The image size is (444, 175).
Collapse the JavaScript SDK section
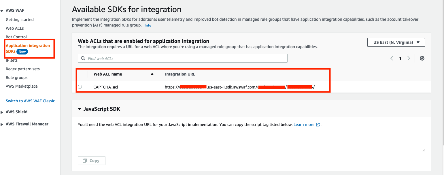tap(80, 109)
